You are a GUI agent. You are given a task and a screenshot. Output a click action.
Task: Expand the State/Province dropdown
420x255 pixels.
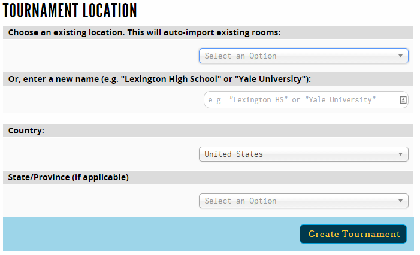(303, 201)
